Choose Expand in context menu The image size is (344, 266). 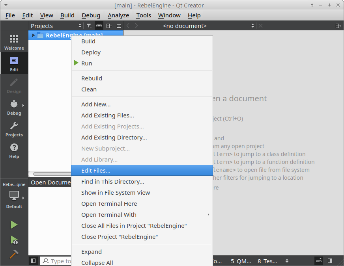pyautogui.click(x=142, y=252)
